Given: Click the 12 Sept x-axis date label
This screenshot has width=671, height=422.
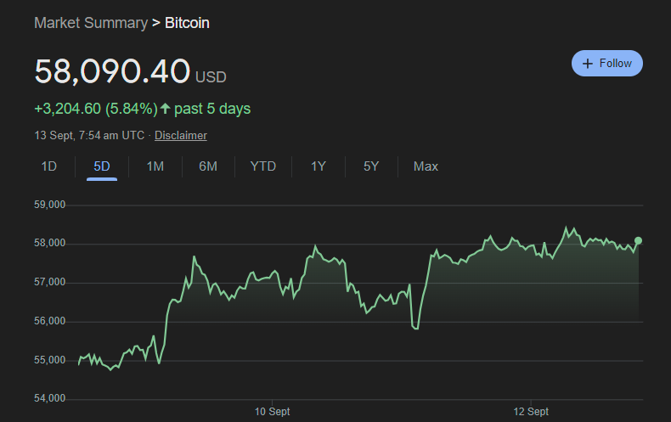Looking at the screenshot, I should (531, 412).
